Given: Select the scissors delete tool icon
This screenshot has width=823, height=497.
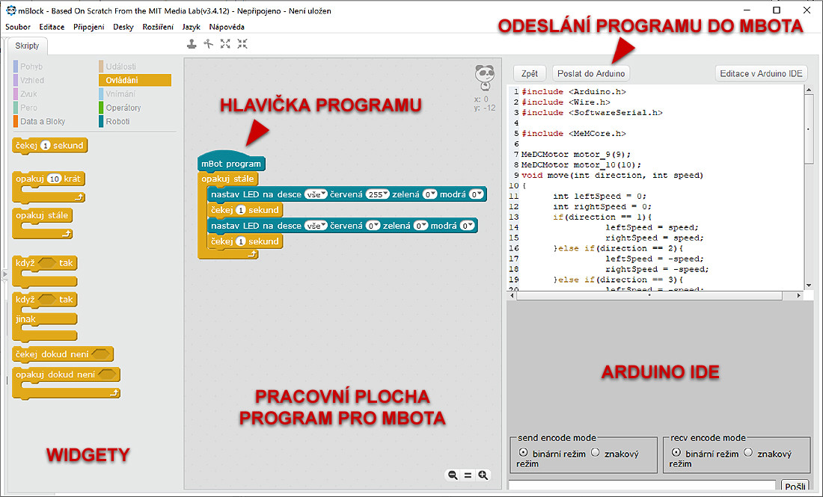Looking at the screenshot, I should click(x=209, y=44).
